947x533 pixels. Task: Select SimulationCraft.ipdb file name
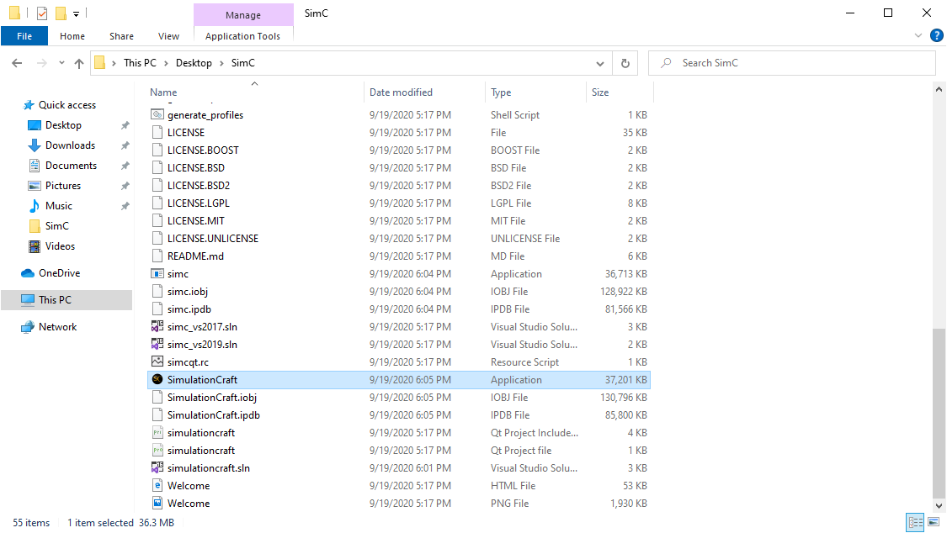[x=214, y=414]
